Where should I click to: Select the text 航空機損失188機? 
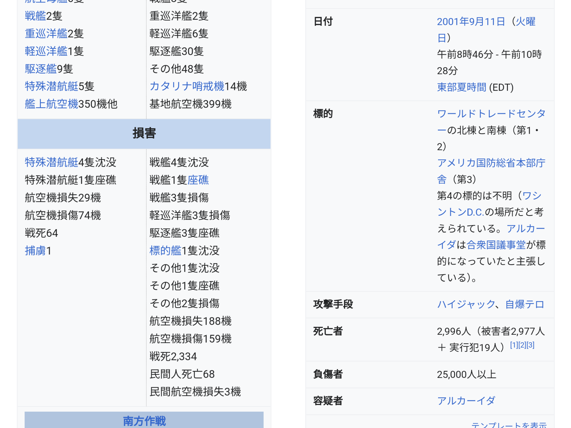point(191,321)
